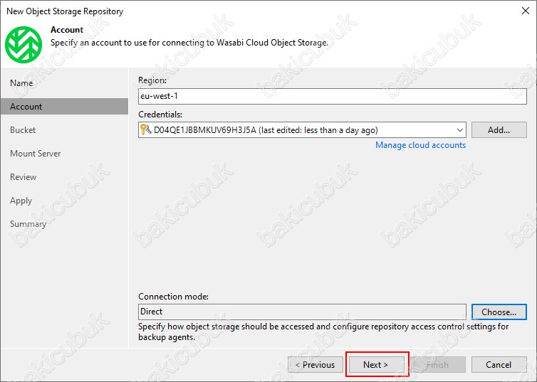Click the Wasabi logo icon
Image resolution: width=537 pixels, height=382 pixels.
pos(24,45)
